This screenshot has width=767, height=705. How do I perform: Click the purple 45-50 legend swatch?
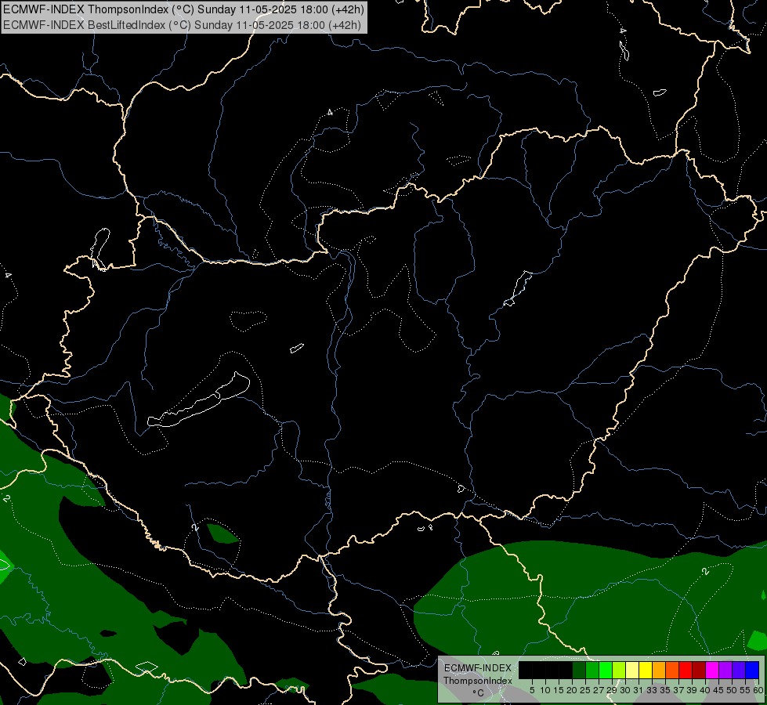point(725,670)
